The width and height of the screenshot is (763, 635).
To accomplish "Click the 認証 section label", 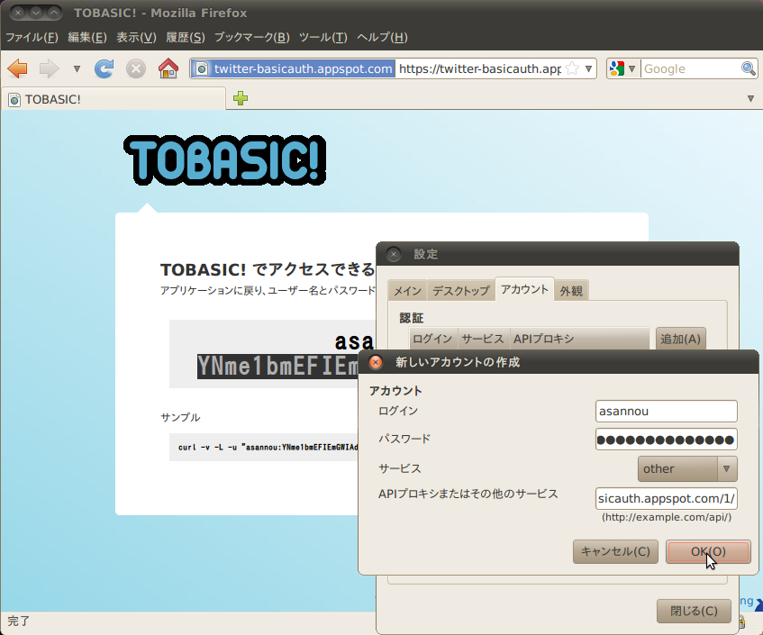I will tap(411, 318).
